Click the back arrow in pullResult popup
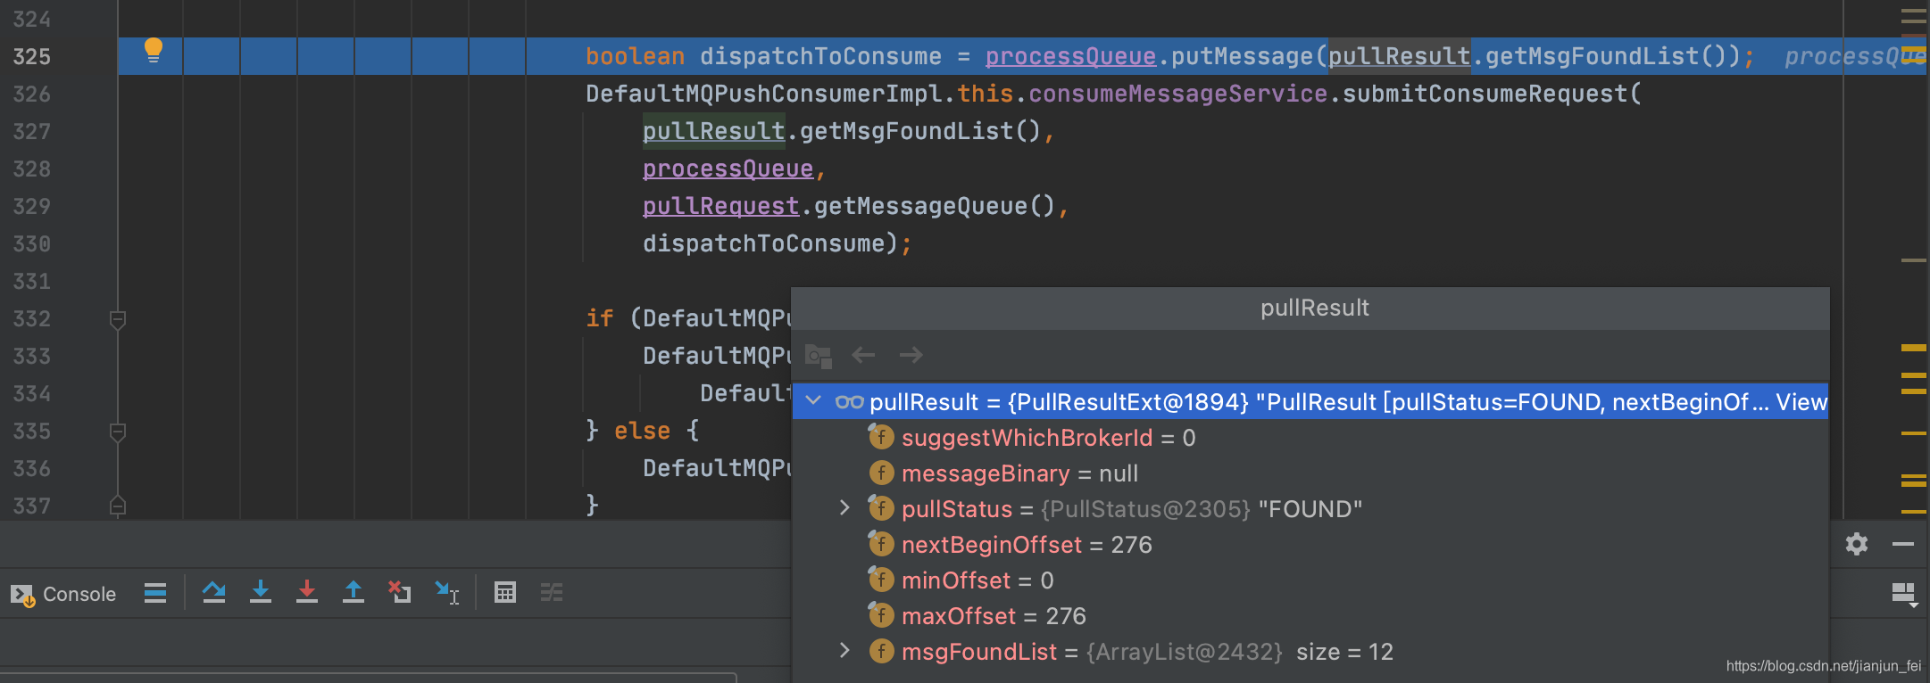Image resolution: width=1930 pixels, height=683 pixels. 863,355
